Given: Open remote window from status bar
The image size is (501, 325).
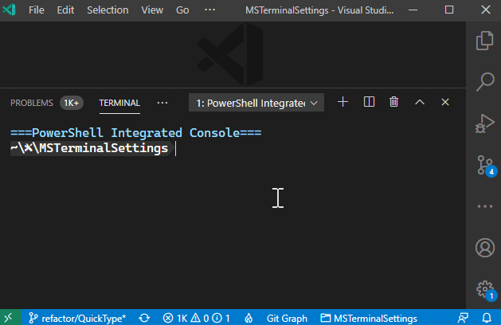Looking at the screenshot, I should point(9,318).
